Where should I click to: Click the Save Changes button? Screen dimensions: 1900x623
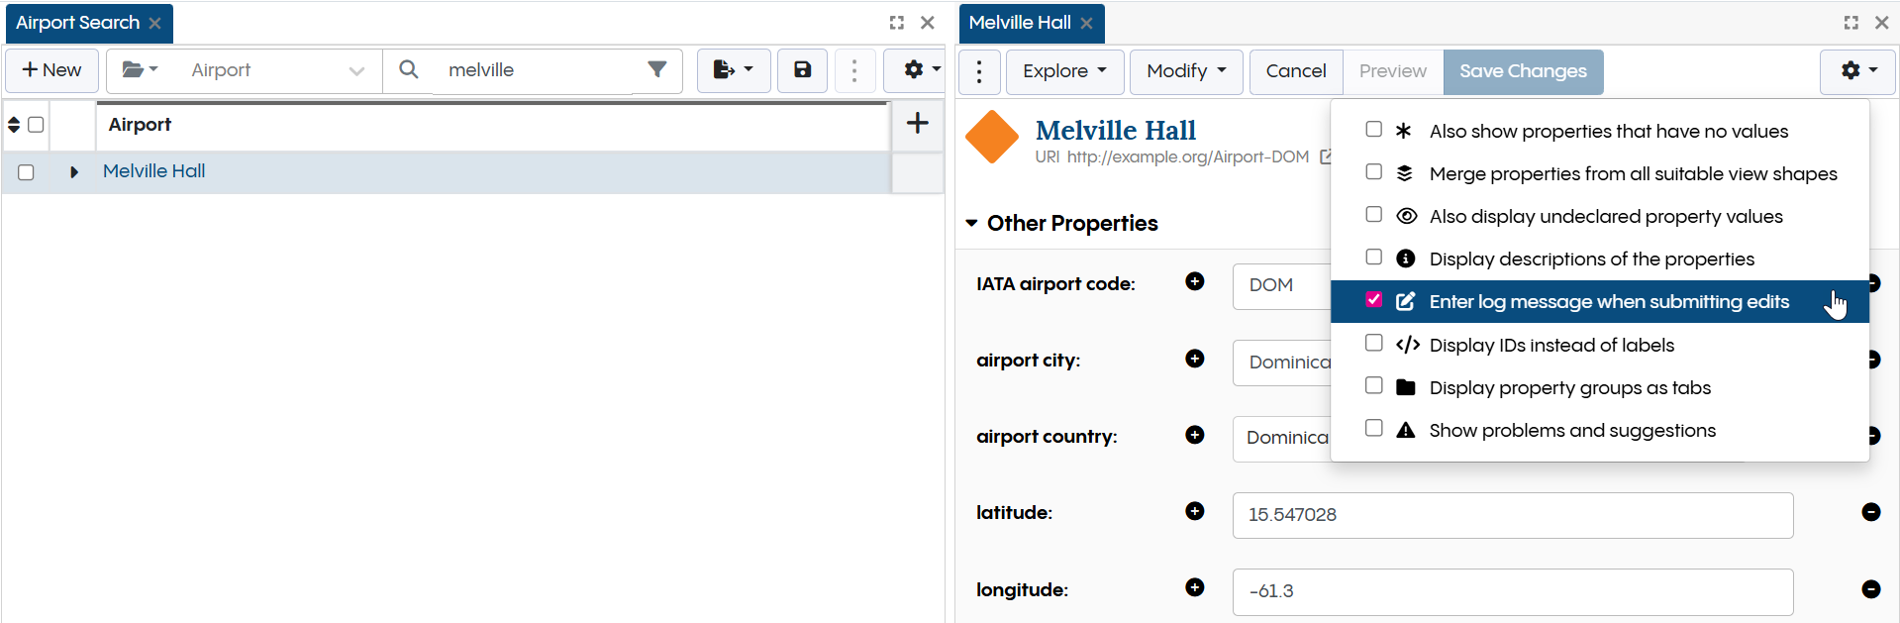coord(1523,70)
